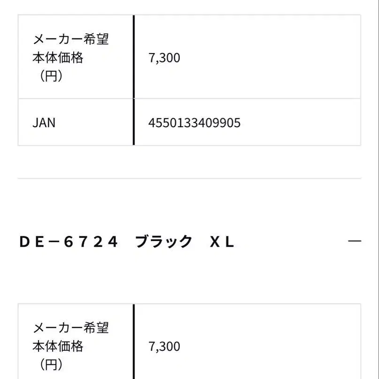Click the 7,300 price in the lower table
Viewport: 379px width, 379px height.
tap(164, 347)
